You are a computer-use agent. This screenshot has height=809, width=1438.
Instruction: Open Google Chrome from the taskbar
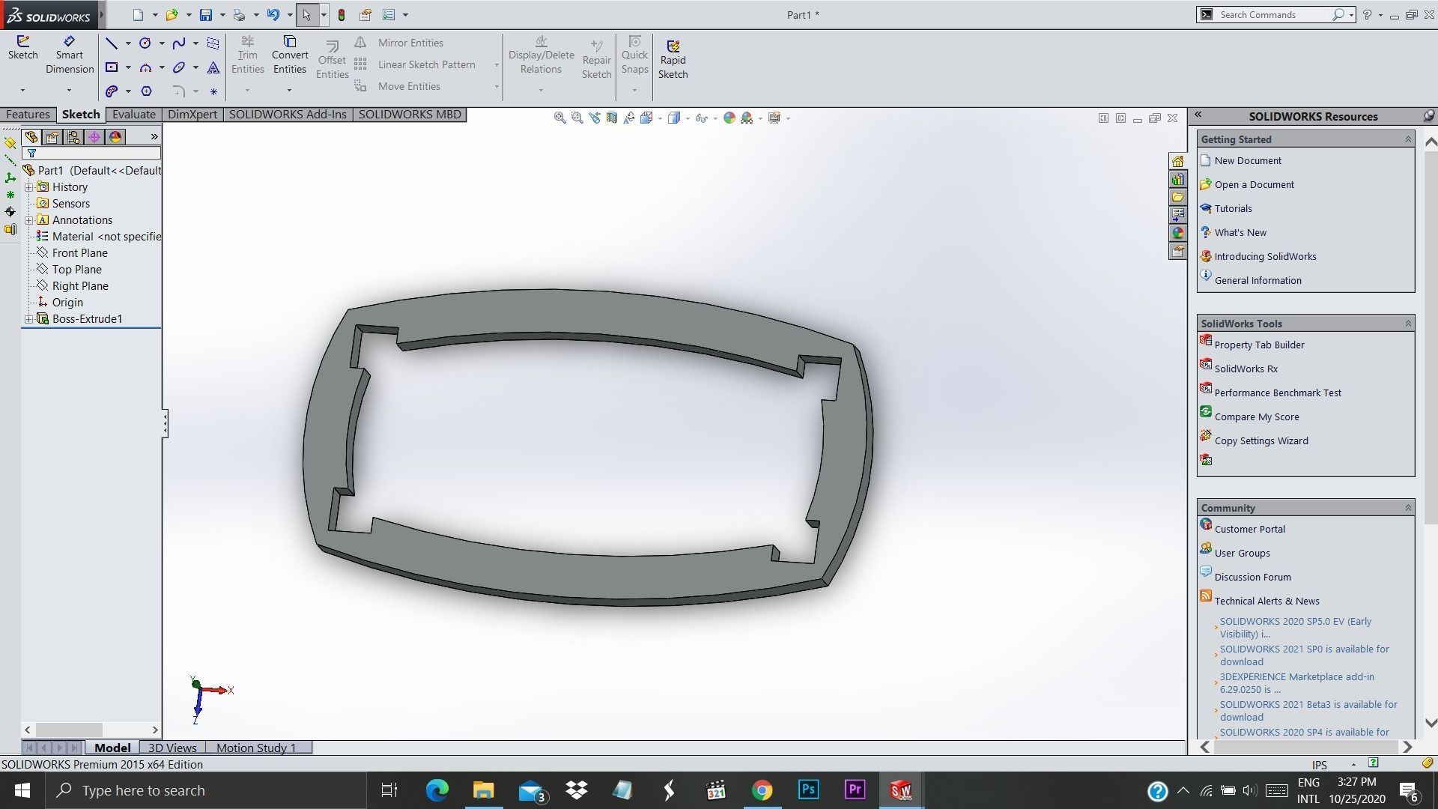(762, 790)
